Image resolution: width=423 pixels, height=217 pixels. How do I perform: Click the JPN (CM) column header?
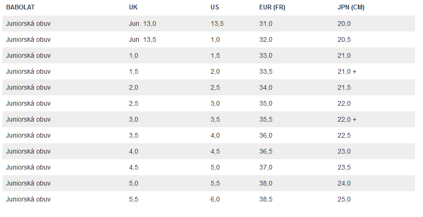click(x=351, y=8)
